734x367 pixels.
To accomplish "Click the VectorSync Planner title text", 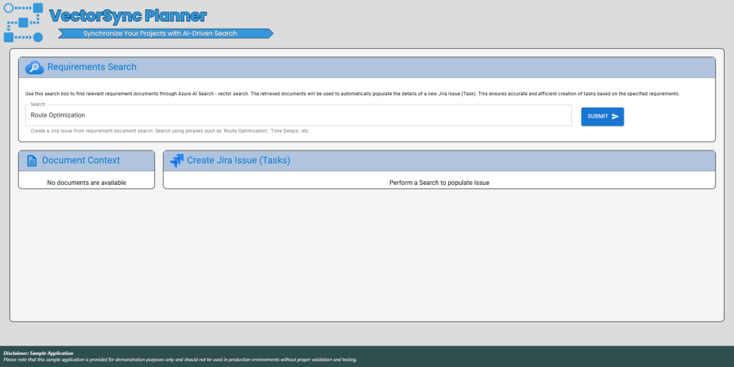I will click(x=128, y=16).
